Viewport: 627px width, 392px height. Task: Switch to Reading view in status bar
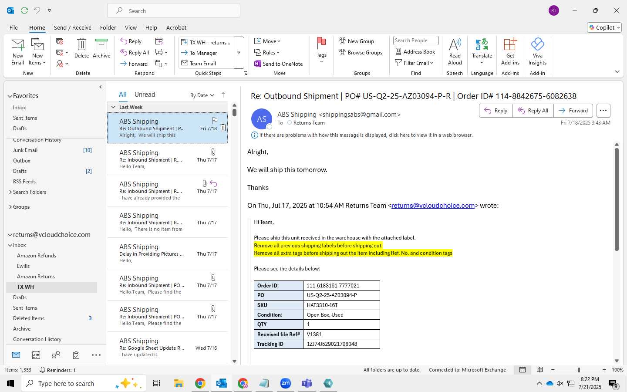pos(539,370)
